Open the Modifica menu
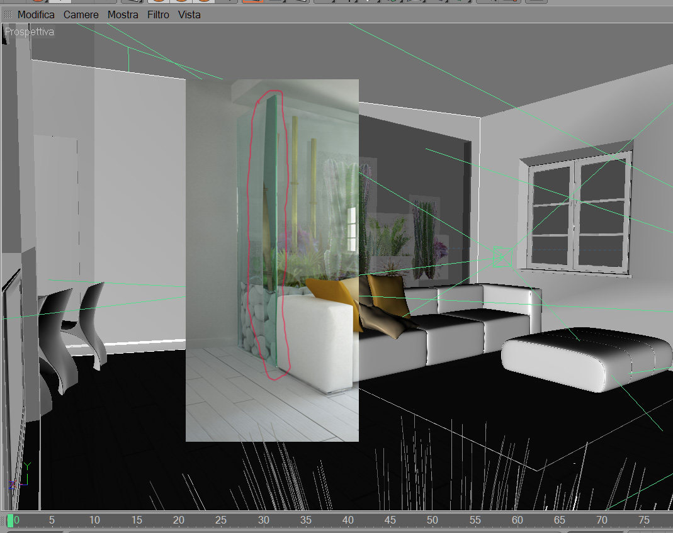The image size is (673, 533). pyautogui.click(x=36, y=14)
